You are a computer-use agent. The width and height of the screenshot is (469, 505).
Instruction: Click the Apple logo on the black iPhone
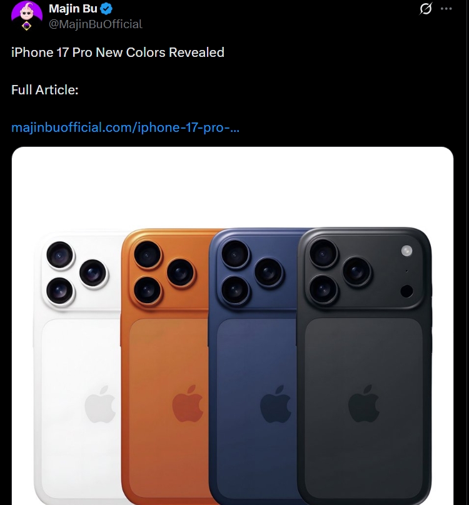point(363,403)
